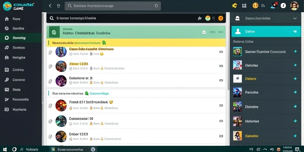Click avatar of Bonor 1200 thread
Screen dimensions: 304x152
click(61, 66)
